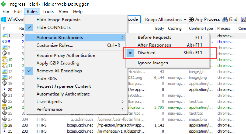The width and height of the screenshot is (246, 134).
Task: Select the info icon of session 20
Action: (x=4, y=89)
